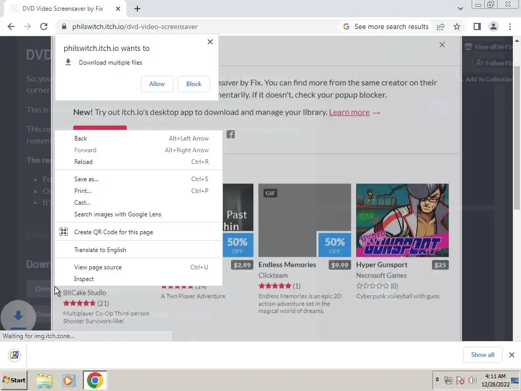The image size is (521, 391).
Task: Open the Necrosoft Games developer link
Action: (381, 275)
